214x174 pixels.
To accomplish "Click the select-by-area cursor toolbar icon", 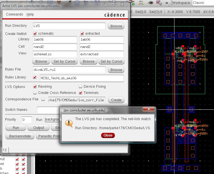I will coord(159,3).
